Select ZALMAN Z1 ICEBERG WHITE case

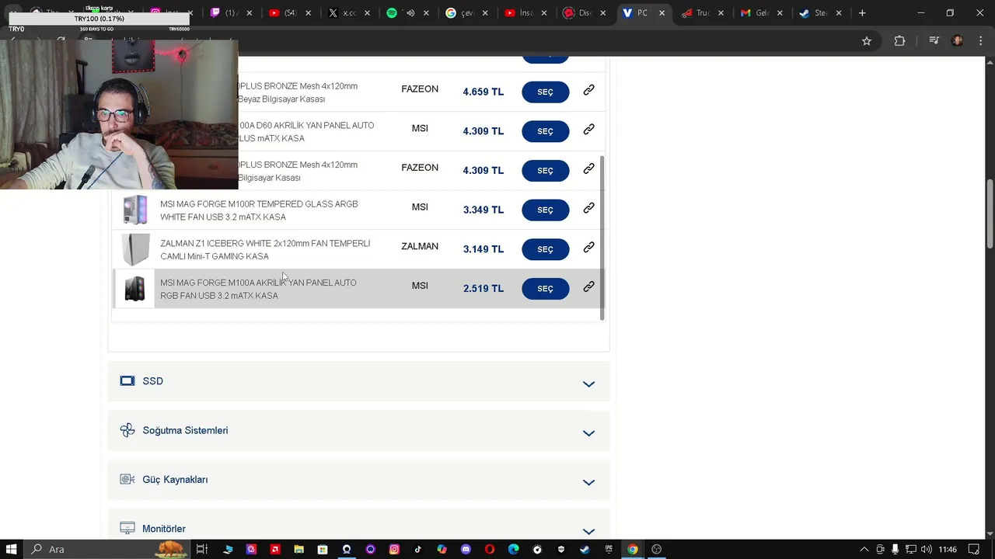coord(545,249)
